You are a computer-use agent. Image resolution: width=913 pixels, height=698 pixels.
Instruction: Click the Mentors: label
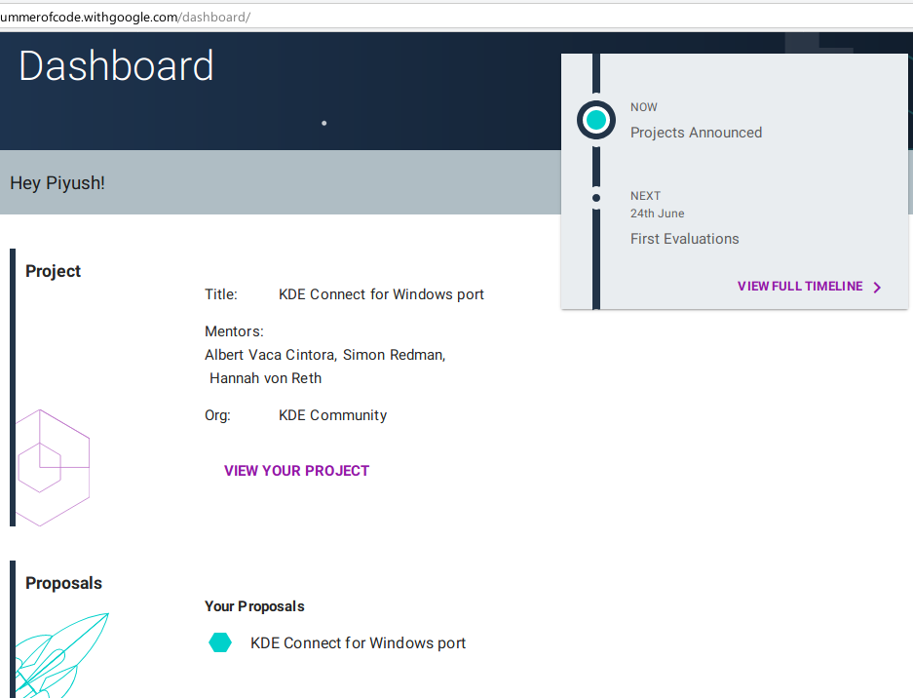[234, 331]
